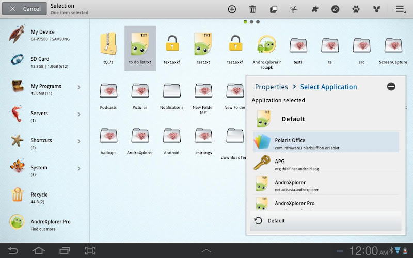Screen dimensions: 413x258
Task: Click Select Application breadcrumb
Action: pyautogui.click(x=329, y=87)
